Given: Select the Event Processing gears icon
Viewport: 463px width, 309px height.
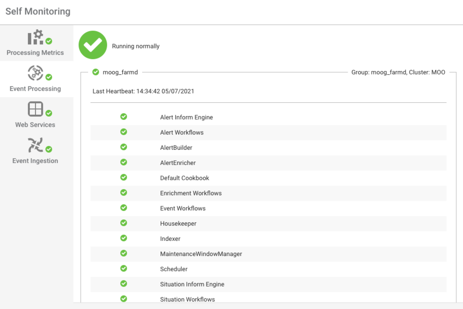Looking at the screenshot, I should tap(35, 73).
